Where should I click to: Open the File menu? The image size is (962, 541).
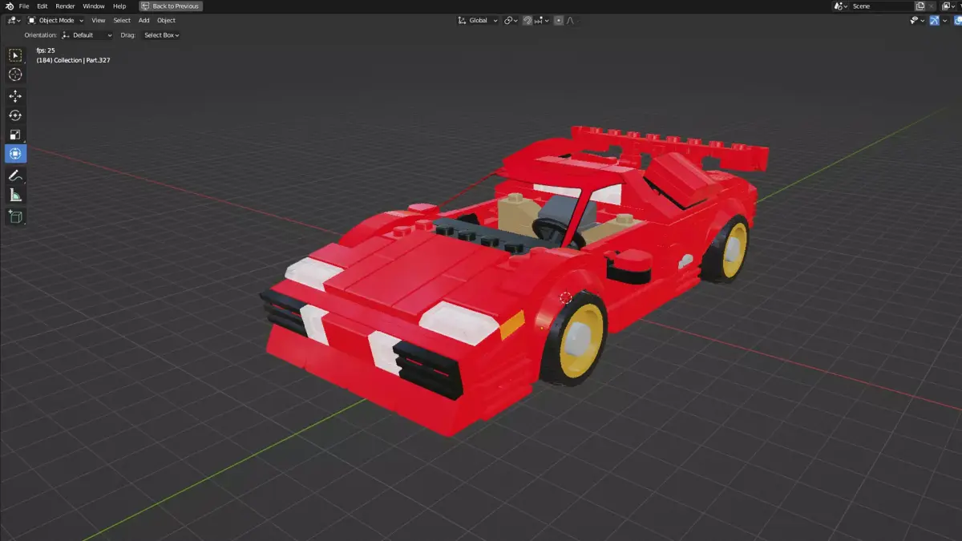coord(24,6)
